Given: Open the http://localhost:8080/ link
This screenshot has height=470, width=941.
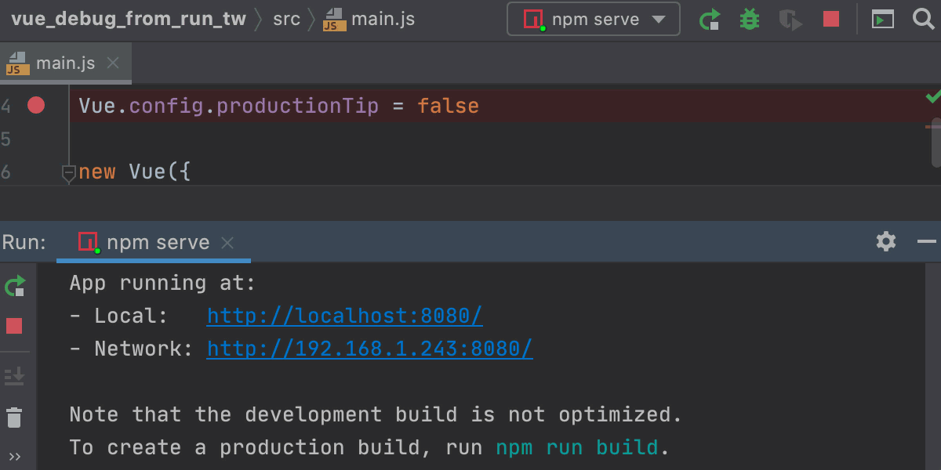Looking at the screenshot, I should [x=344, y=316].
